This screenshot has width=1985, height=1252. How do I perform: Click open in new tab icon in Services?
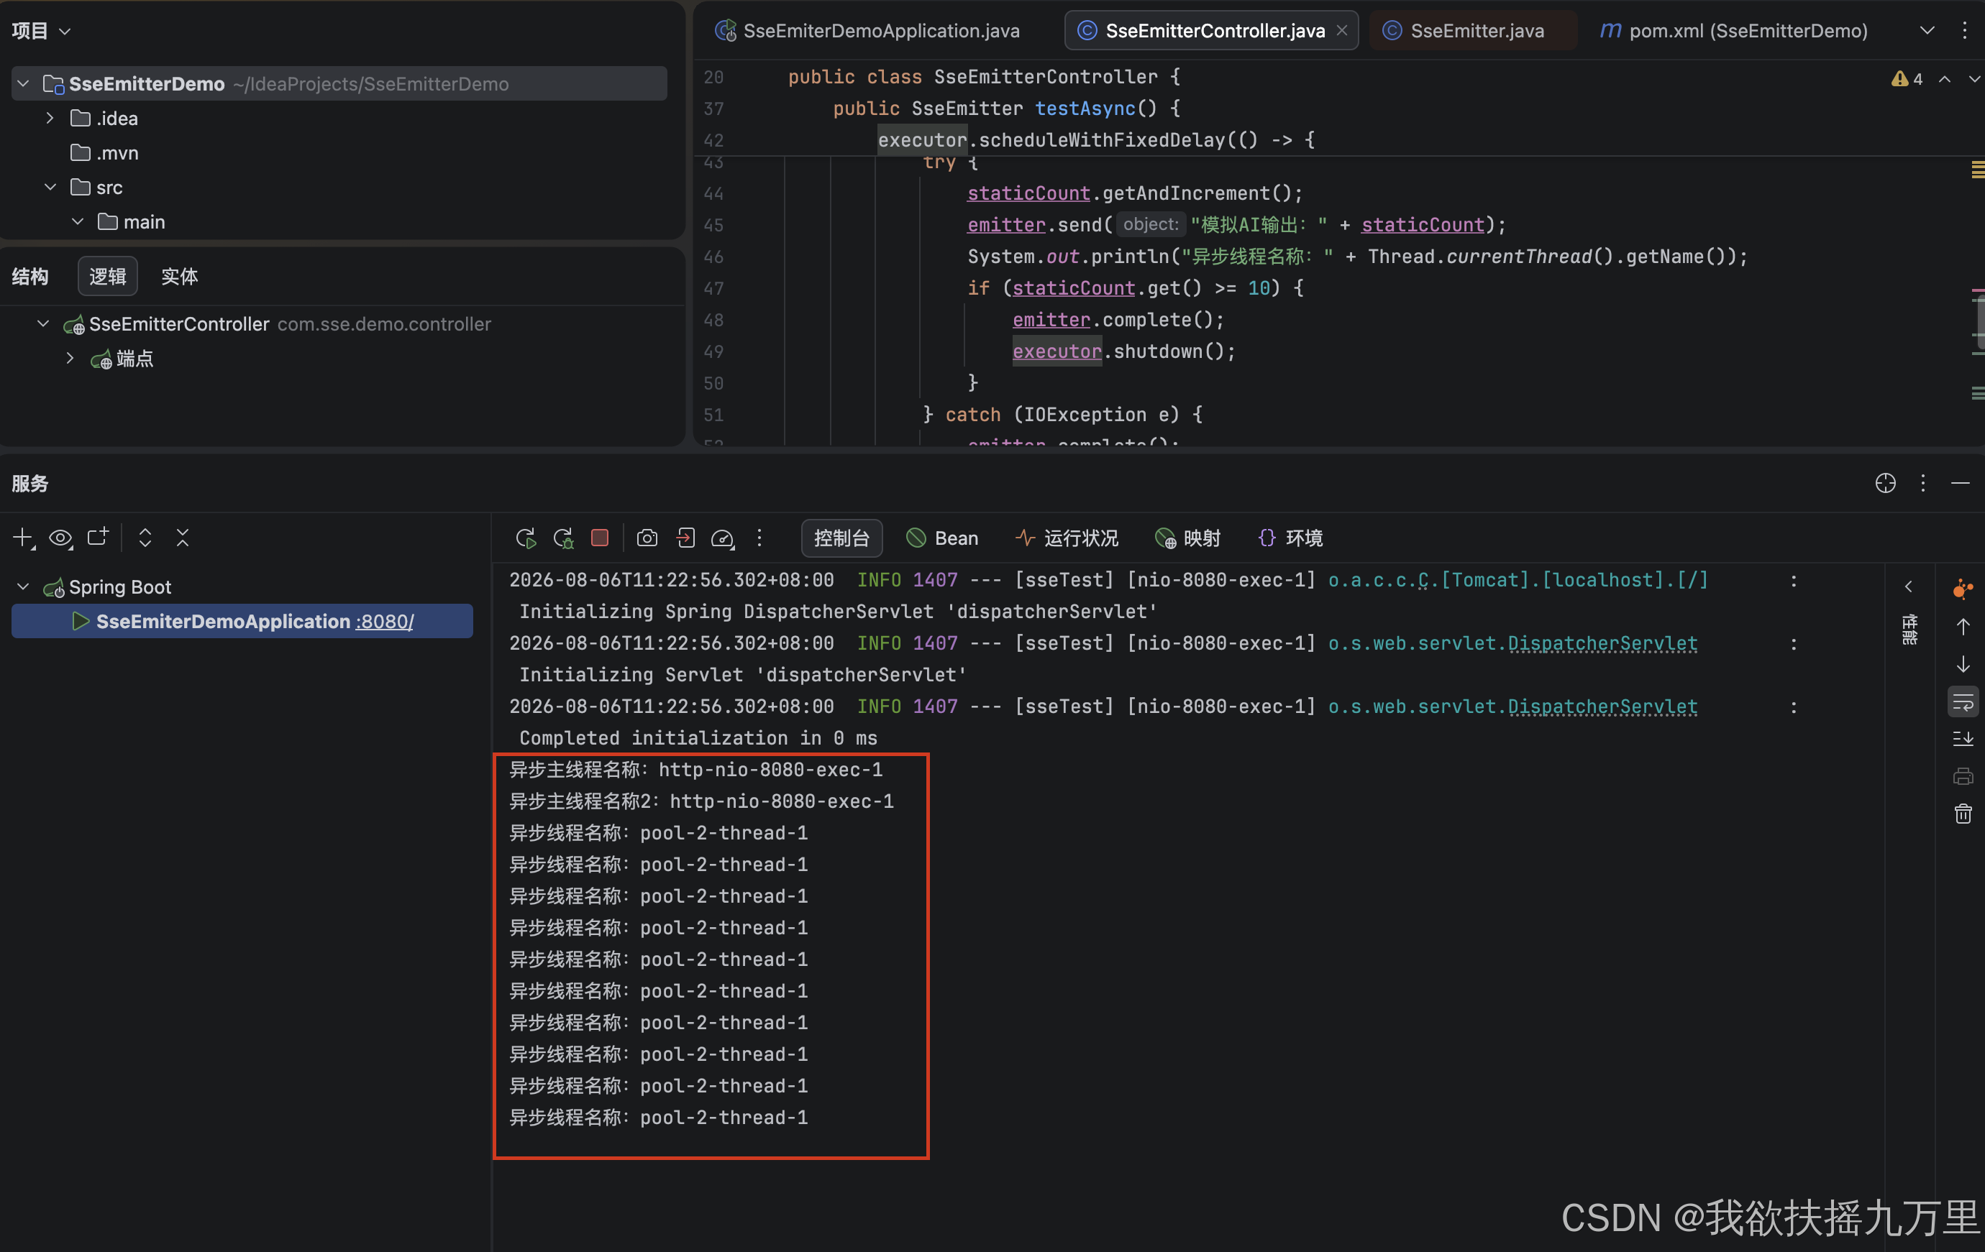[x=98, y=538]
